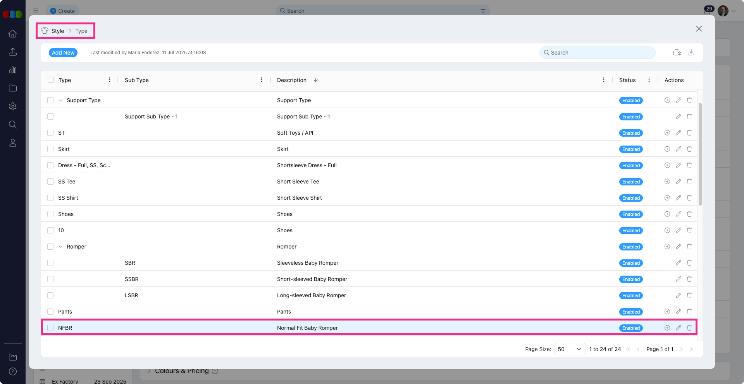This screenshot has height=384, width=744.
Task: Open the Type column options menu
Action: click(110, 80)
